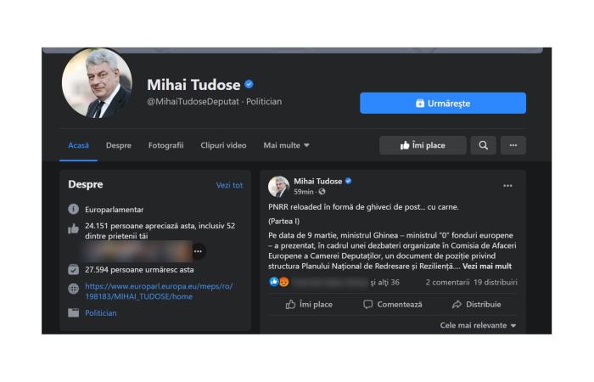Open the post options three-dot menu
Image resolution: width=594 pixels, height=382 pixels.
(x=507, y=186)
